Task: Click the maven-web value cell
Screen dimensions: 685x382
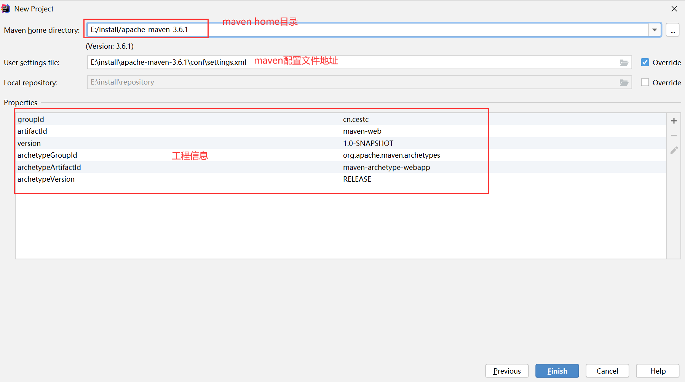Action: pos(362,131)
